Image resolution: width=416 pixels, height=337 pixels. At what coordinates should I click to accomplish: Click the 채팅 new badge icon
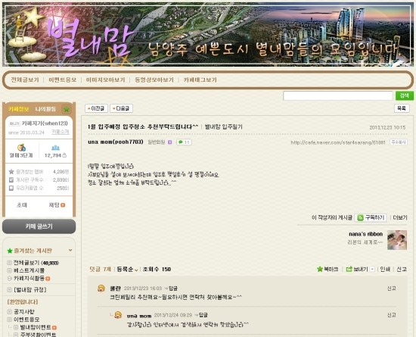coord(63,205)
